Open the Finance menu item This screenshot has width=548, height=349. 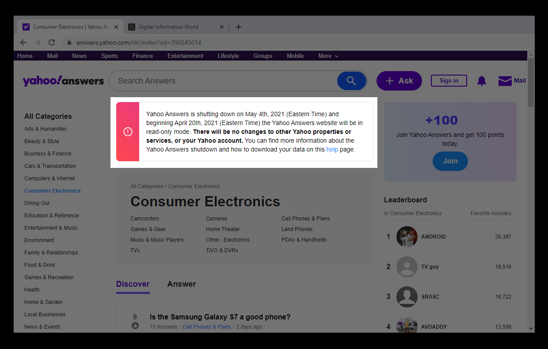[142, 56]
